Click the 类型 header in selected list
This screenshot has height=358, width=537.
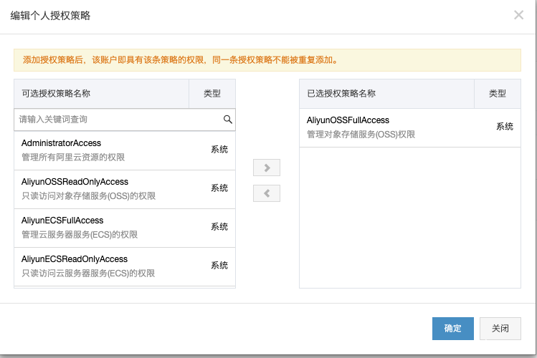498,94
